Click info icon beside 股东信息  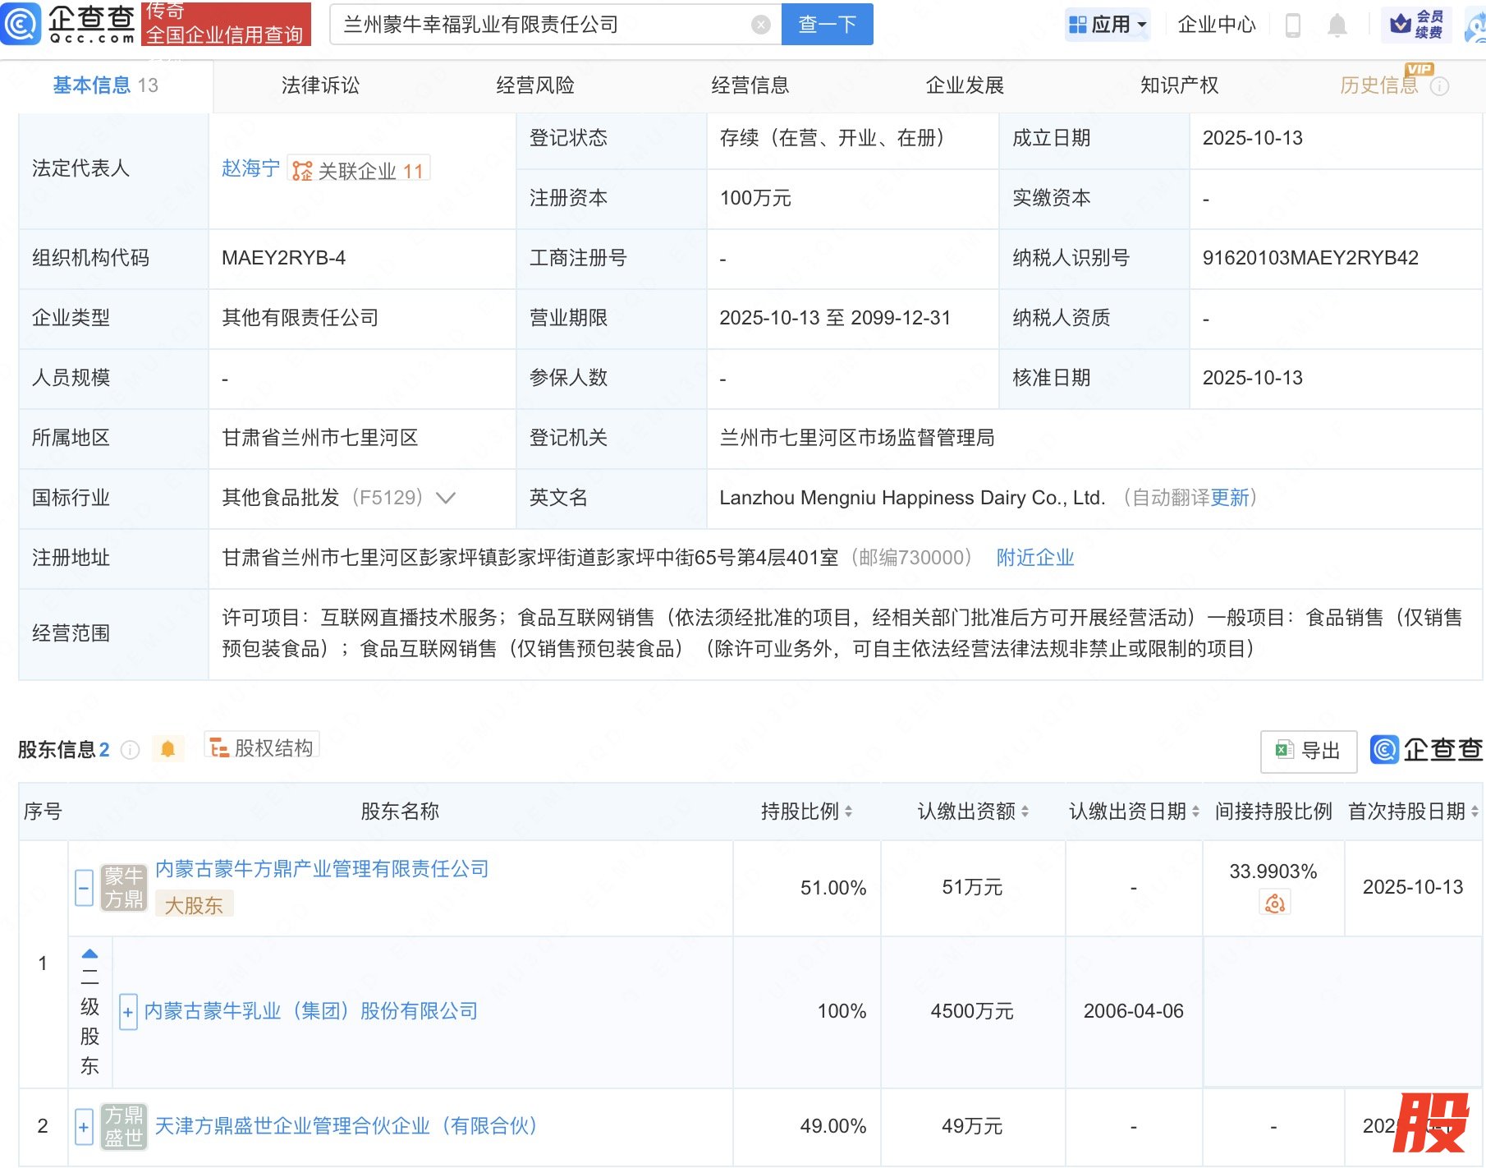click(x=130, y=750)
